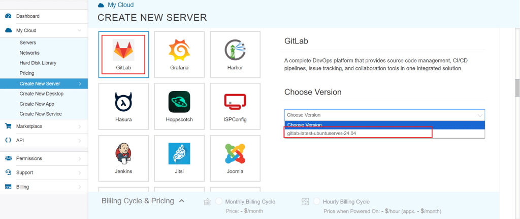520x219 pixels.
Task: Select the Harbor lighthouse icon
Action: [235, 50]
